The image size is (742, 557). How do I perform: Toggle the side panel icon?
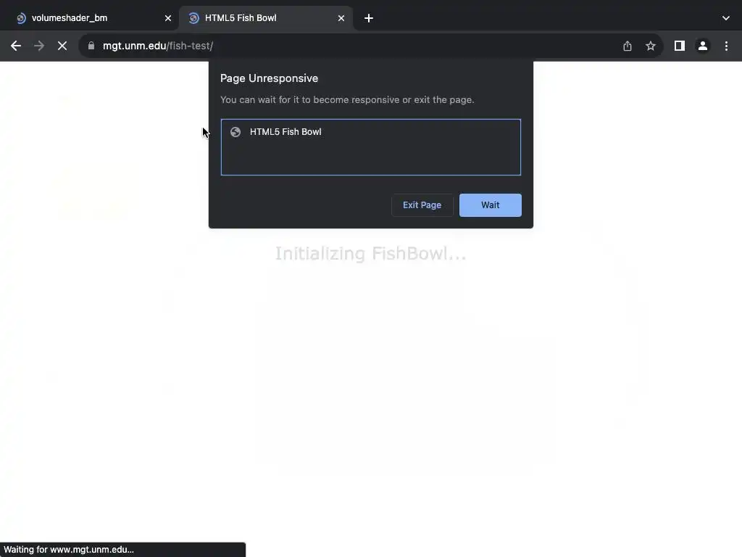click(x=680, y=46)
